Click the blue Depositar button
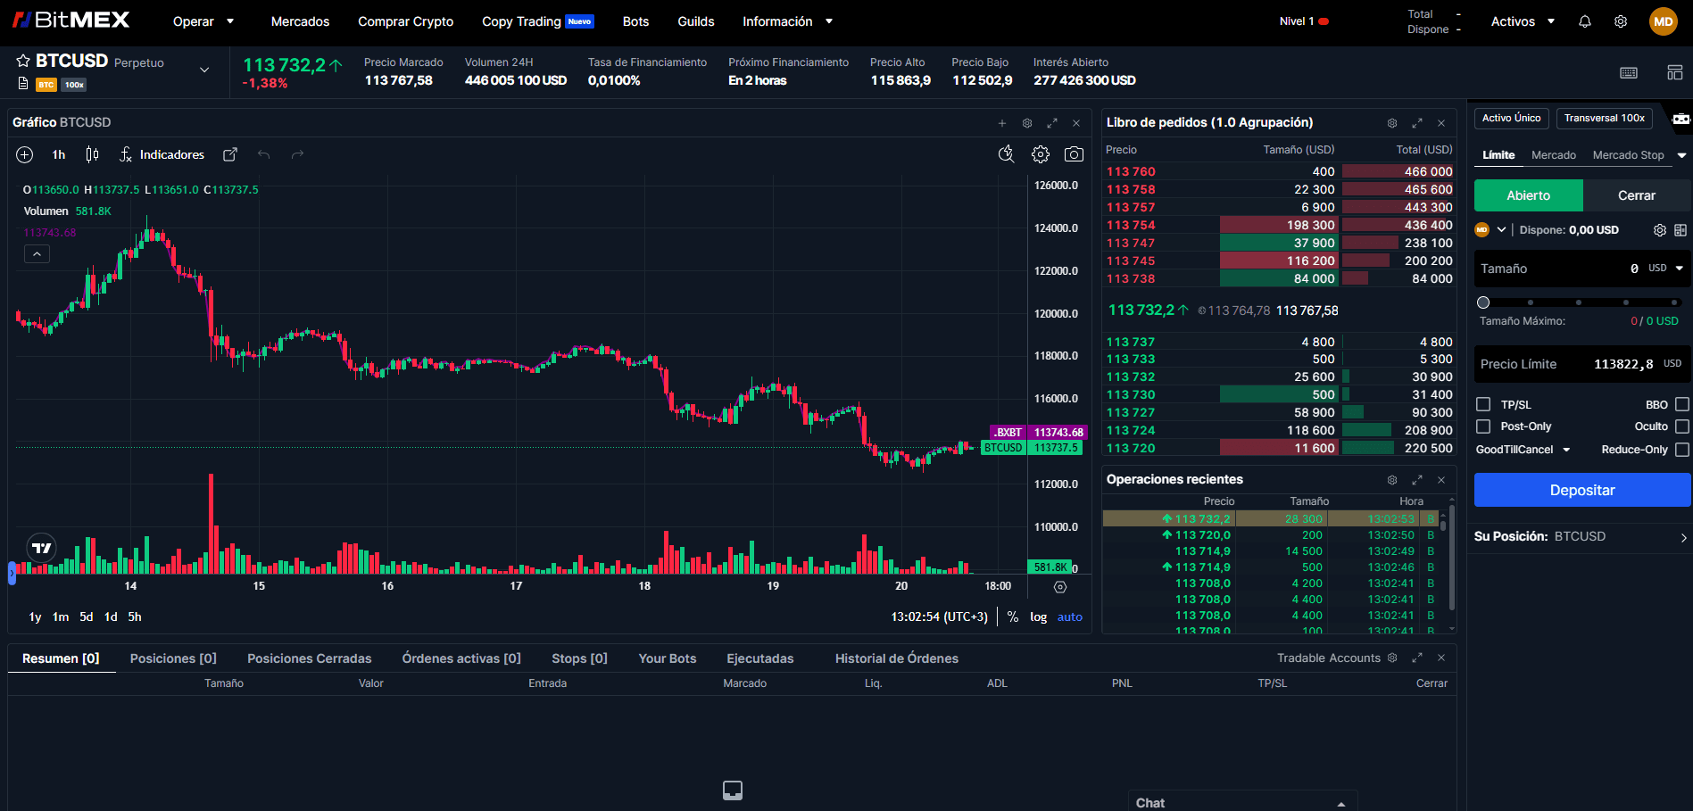Viewport: 1693px width, 811px height. [x=1582, y=490]
